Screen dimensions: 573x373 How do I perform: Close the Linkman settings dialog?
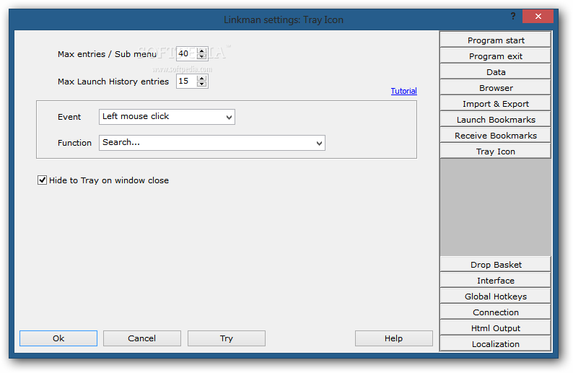pos(538,16)
